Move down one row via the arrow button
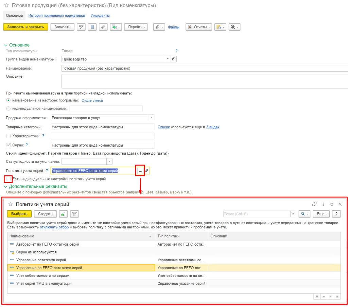The image size is (348, 307). [330, 296]
